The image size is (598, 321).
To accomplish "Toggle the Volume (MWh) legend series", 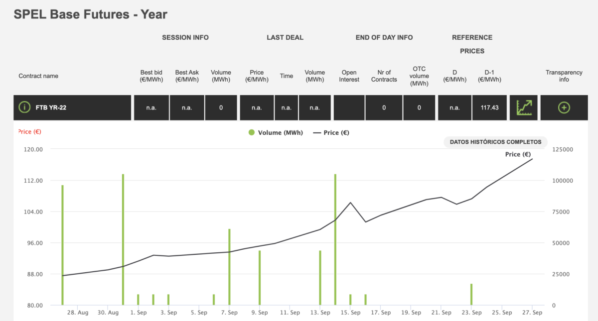I will (275, 133).
